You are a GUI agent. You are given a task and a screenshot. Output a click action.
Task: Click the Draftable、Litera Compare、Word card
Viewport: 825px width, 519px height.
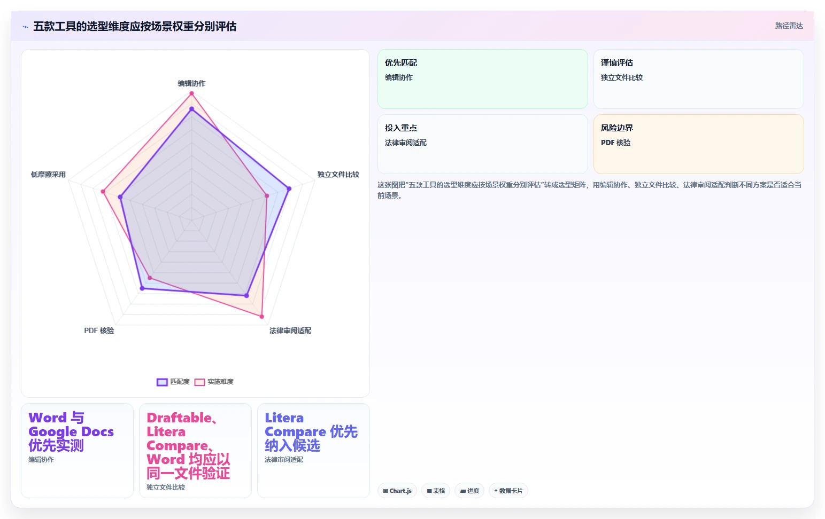pos(195,451)
